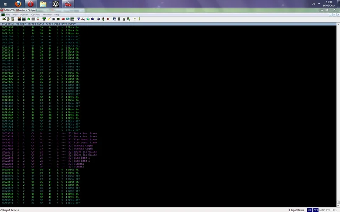Open the Window menu
This screenshot has width=340, height=212.
tap(47, 14)
